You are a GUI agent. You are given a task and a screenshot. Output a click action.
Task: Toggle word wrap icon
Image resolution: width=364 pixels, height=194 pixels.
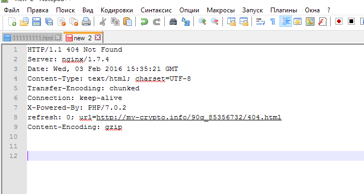click(x=261, y=21)
